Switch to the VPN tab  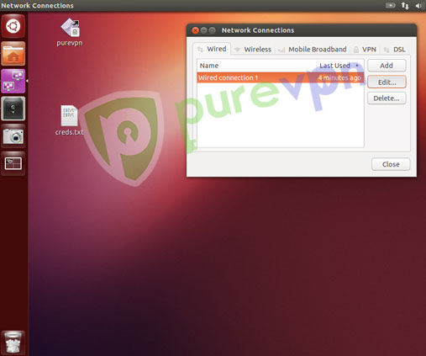(365, 50)
